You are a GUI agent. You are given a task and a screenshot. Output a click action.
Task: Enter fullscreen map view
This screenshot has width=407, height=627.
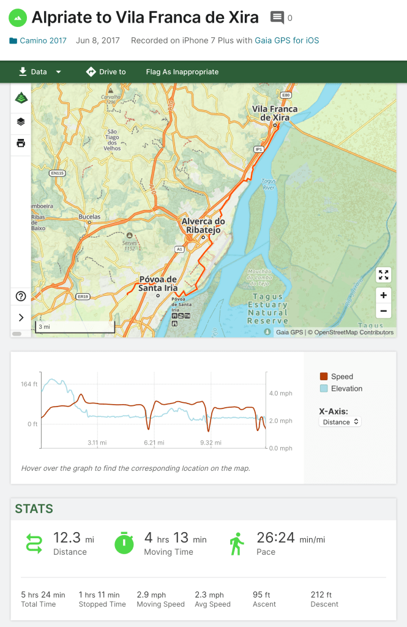[x=383, y=275]
